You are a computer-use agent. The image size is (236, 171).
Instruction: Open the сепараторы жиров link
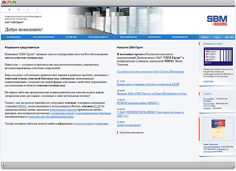tap(63, 113)
